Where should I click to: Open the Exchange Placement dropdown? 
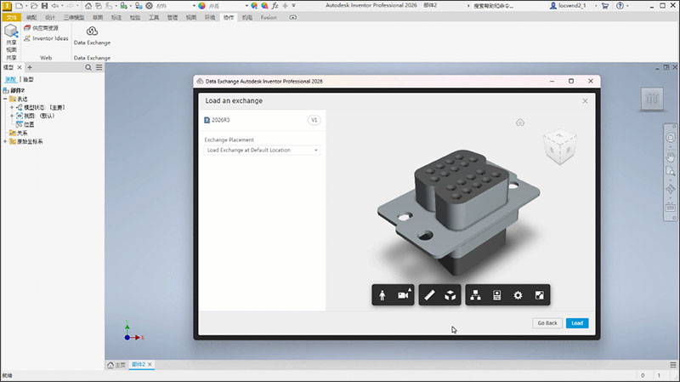tap(262, 151)
